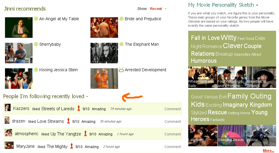Open Bride and Prejudice movie title

coord(143,19)
